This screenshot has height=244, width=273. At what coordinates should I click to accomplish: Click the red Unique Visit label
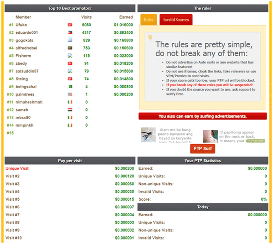pyautogui.click(x=17, y=168)
